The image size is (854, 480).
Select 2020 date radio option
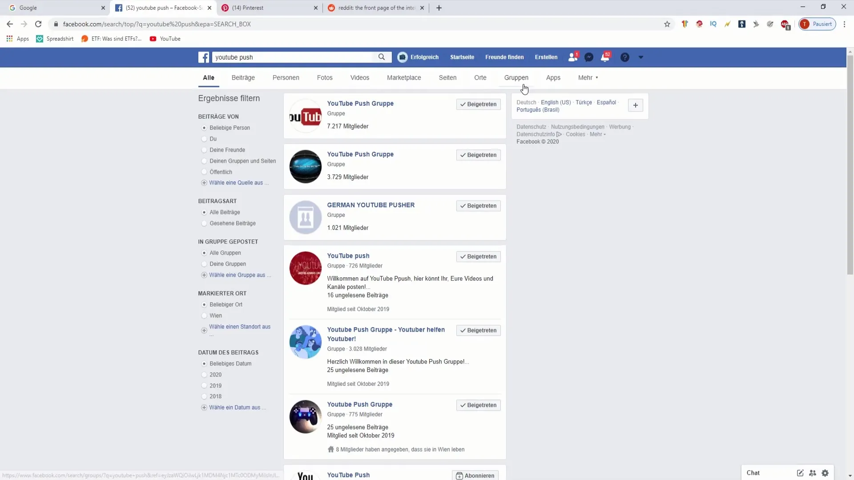pyautogui.click(x=204, y=375)
